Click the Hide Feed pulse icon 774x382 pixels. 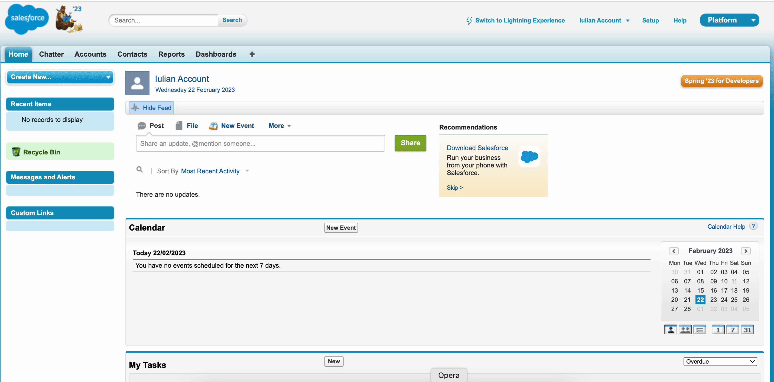[135, 108]
